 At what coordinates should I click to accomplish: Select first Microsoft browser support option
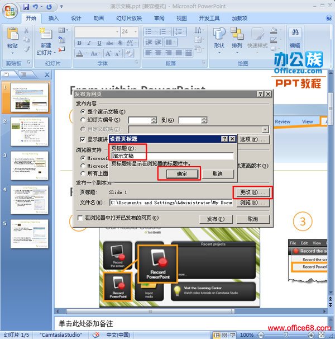tap(83, 158)
